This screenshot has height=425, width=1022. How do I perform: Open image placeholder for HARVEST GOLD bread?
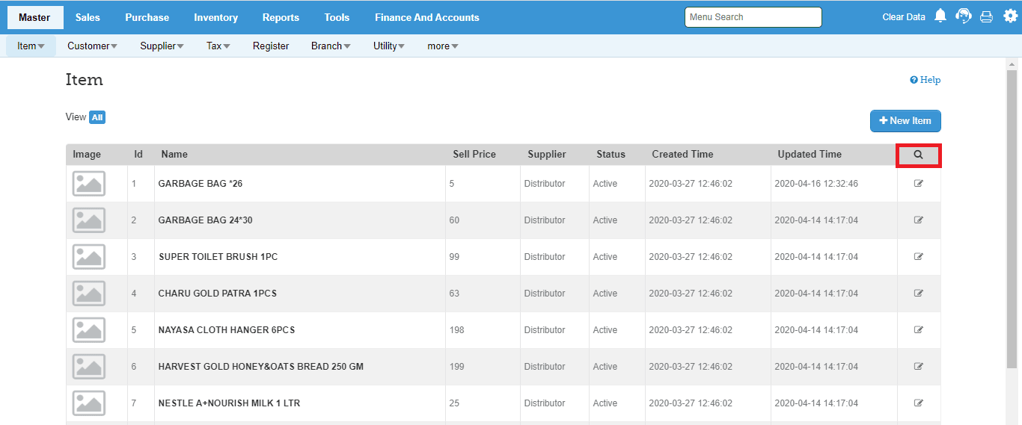pyautogui.click(x=89, y=367)
